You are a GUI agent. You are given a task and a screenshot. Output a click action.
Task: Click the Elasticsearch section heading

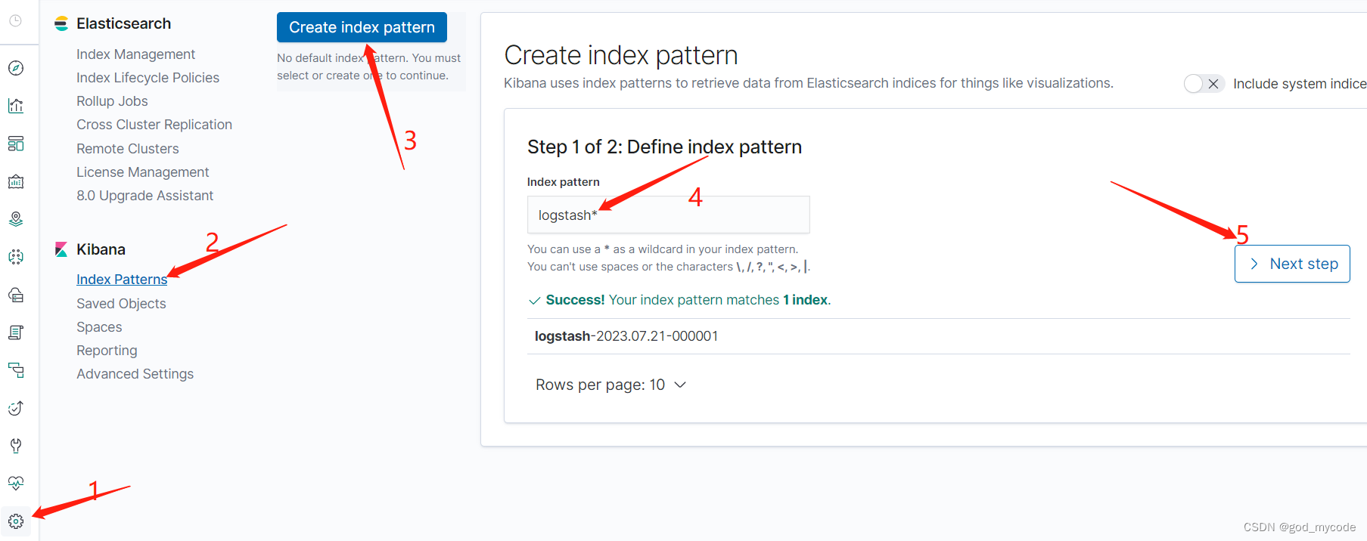click(x=123, y=24)
